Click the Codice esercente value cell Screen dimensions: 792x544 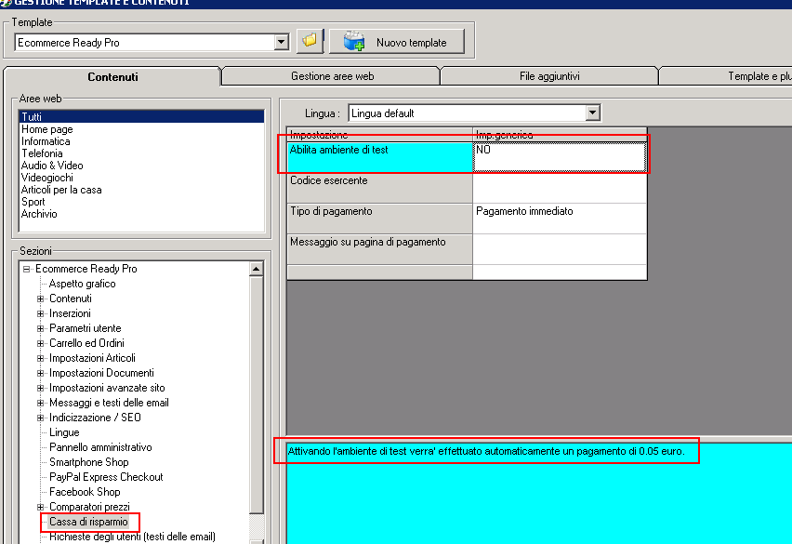coord(560,188)
